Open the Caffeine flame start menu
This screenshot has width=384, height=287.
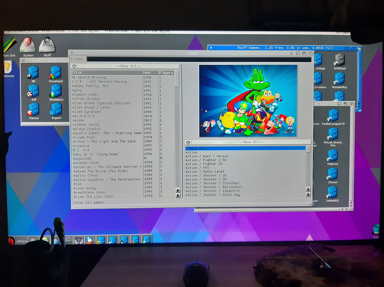[18, 241]
